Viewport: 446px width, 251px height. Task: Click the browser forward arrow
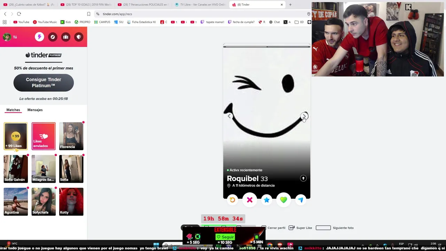(x=12, y=14)
